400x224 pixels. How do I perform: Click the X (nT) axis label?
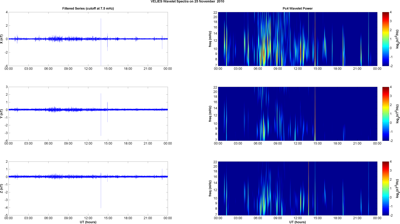pyautogui.click(x=2, y=39)
